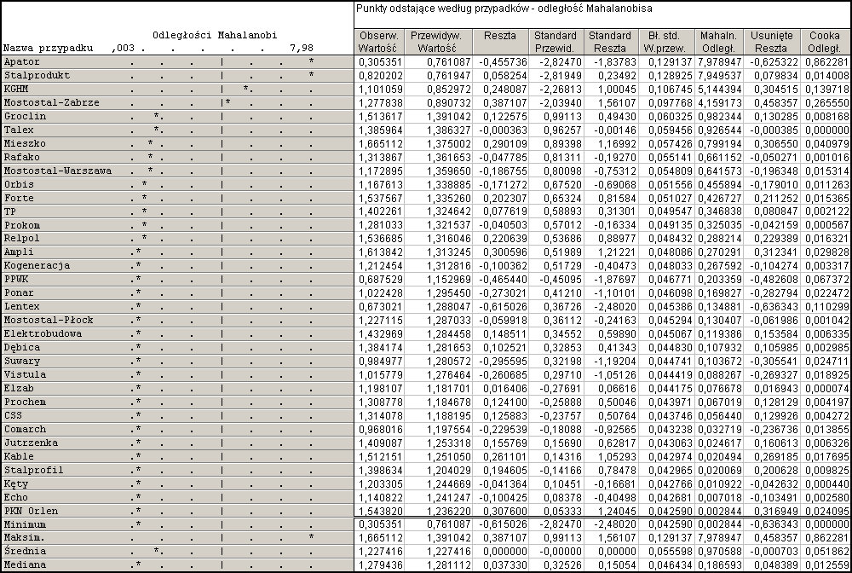Select Groclin predicted value 1,391042

[x=449, y=116]
